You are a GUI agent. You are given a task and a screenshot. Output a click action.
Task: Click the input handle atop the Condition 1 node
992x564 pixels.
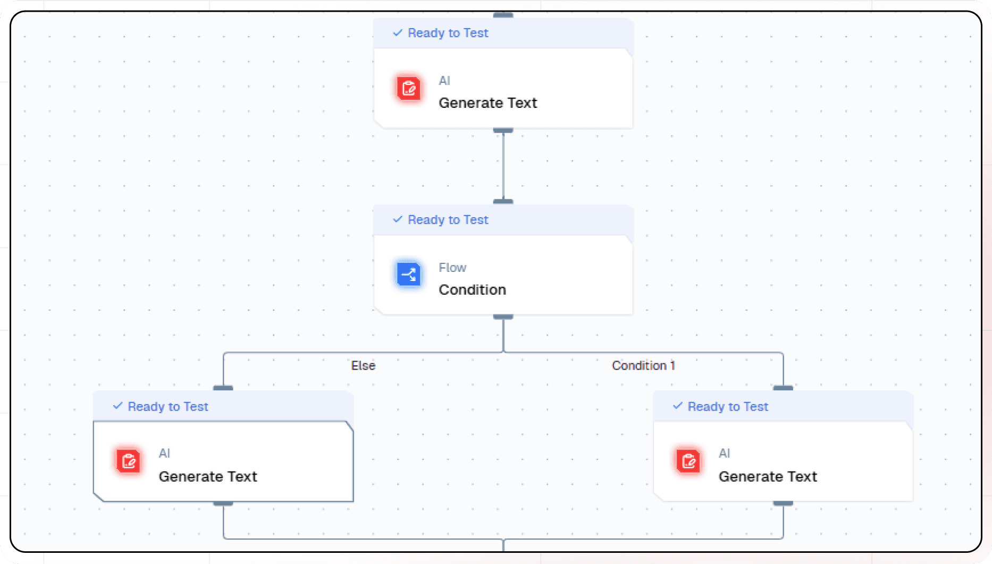[x=783, y=388]
